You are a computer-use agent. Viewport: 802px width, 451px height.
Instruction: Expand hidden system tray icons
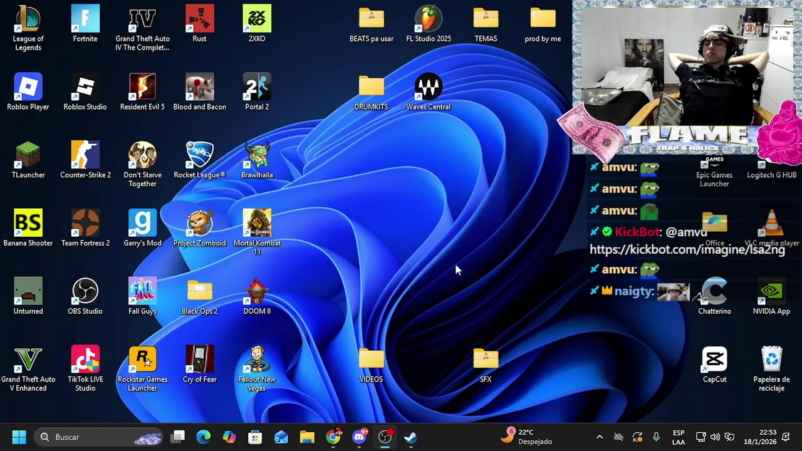600,437
